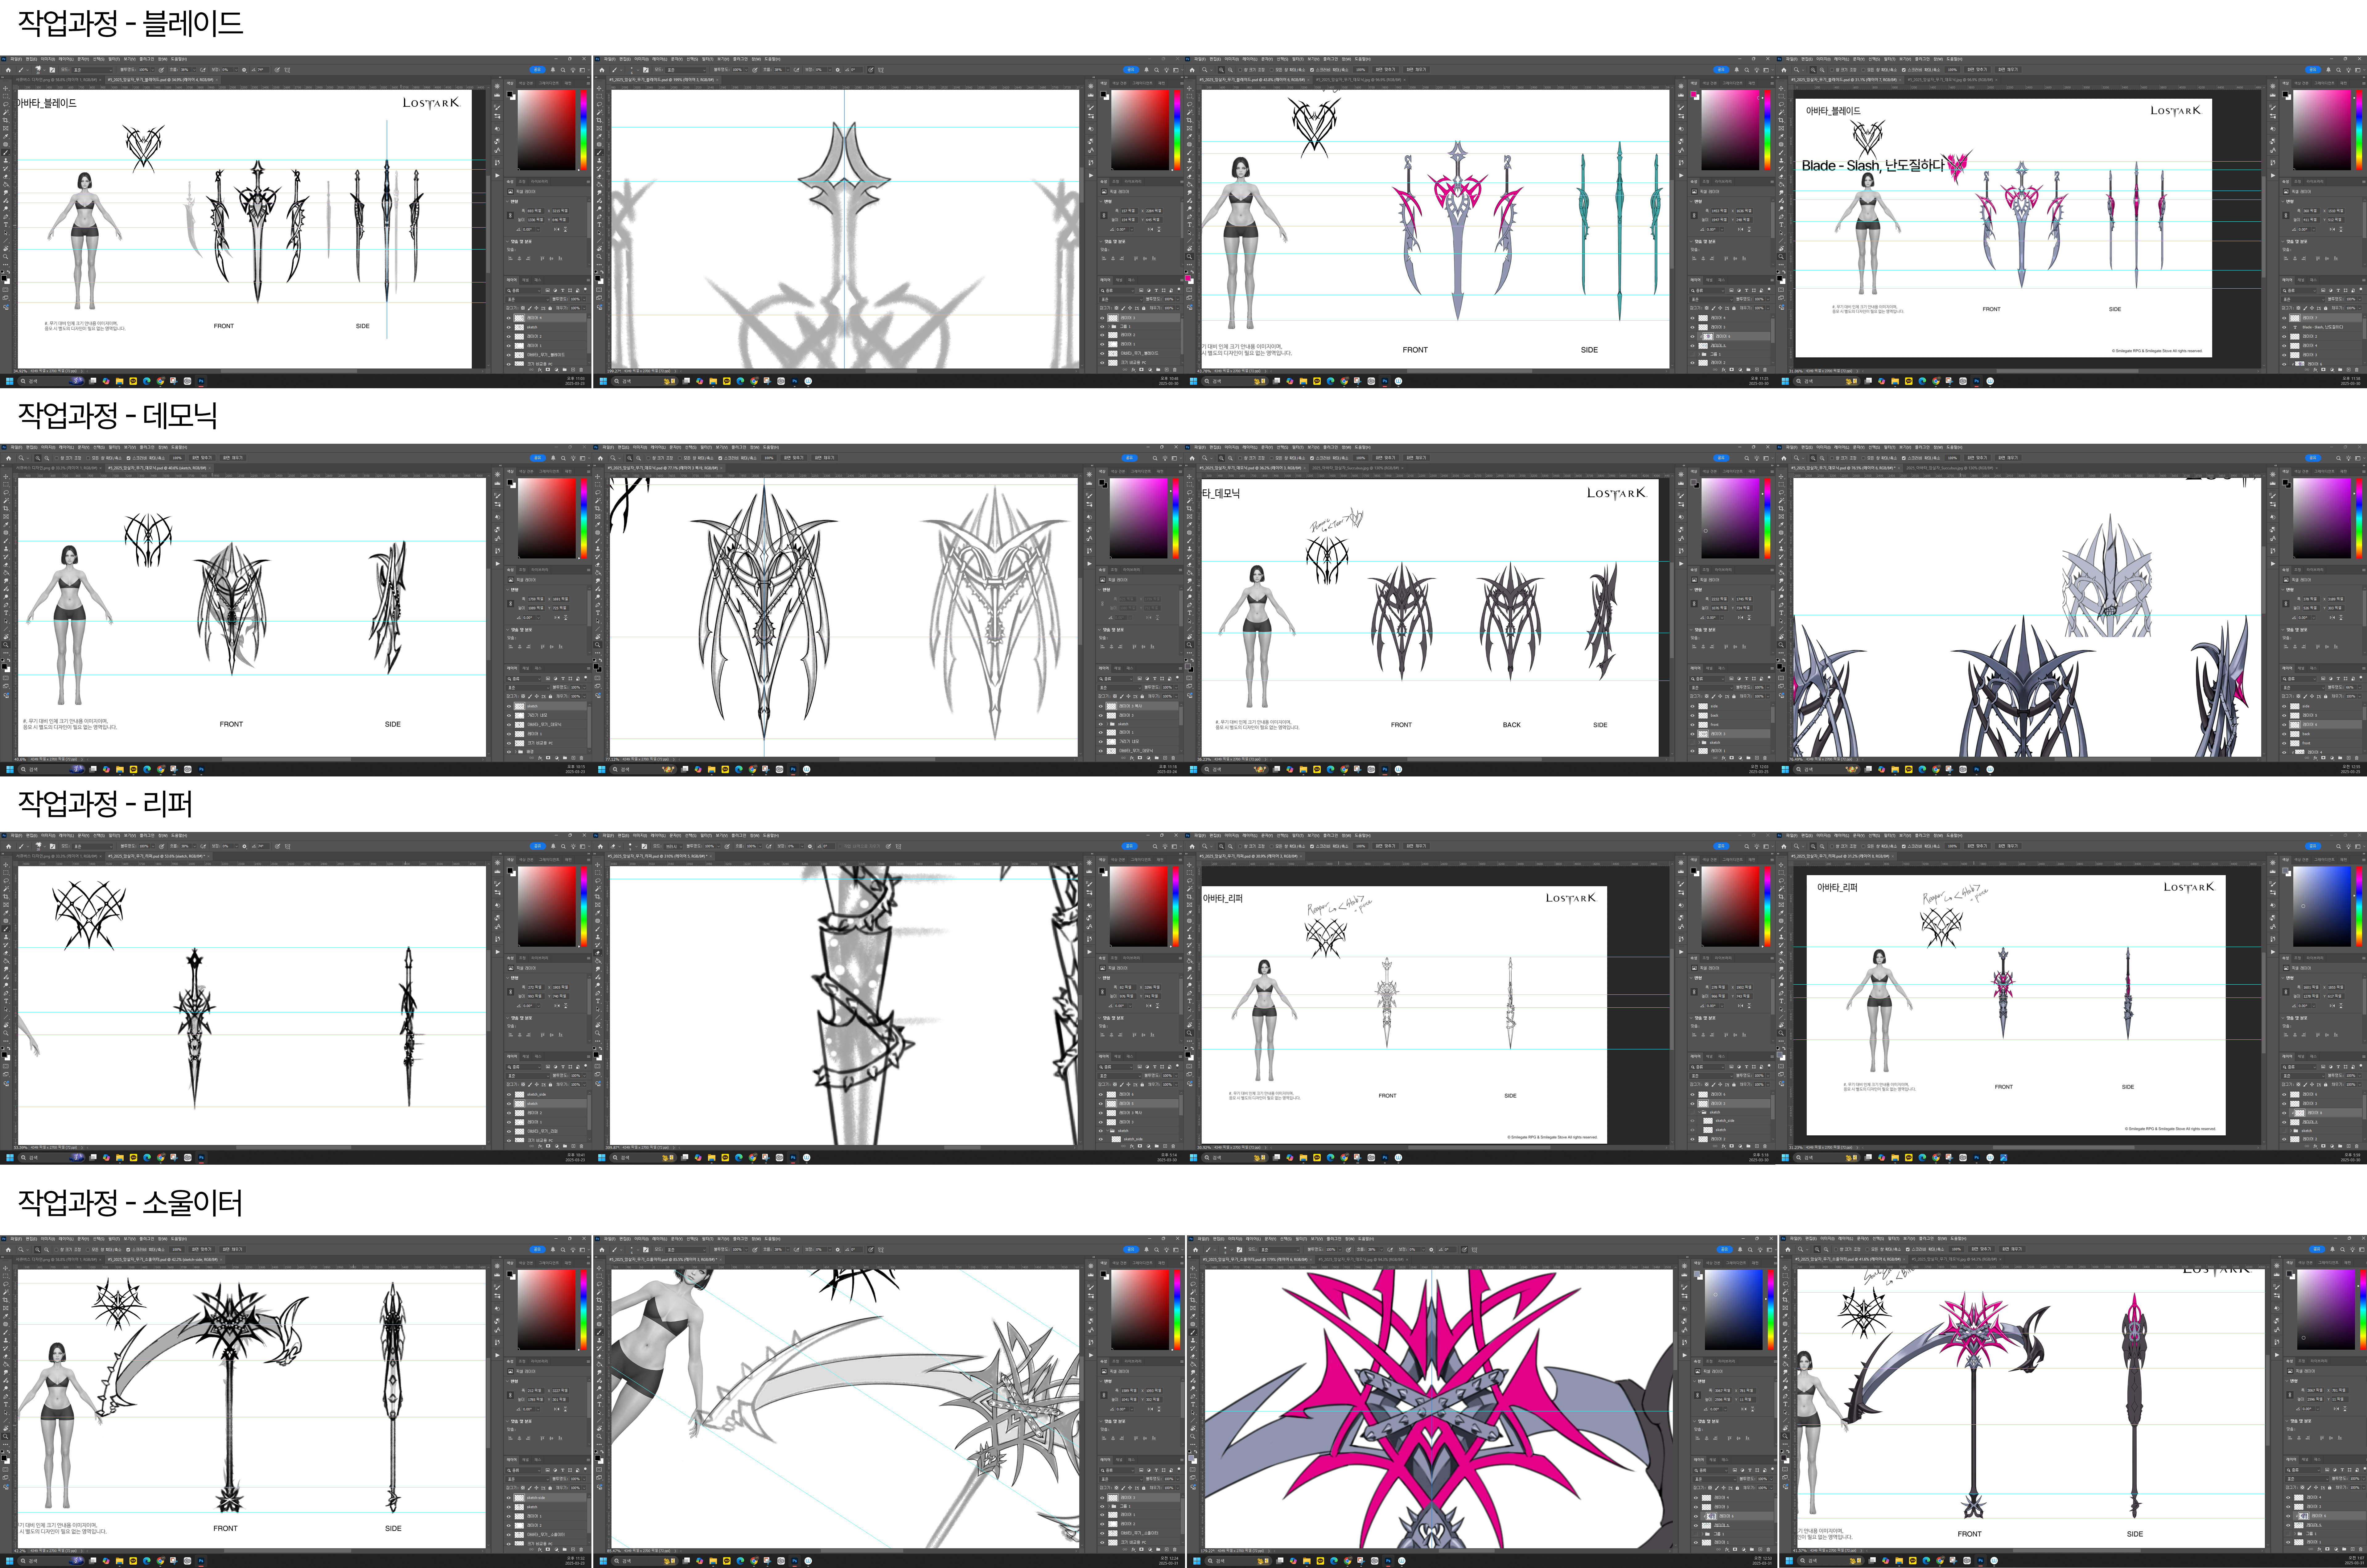In last 소울이터 screenshot, switch to 채널 tab
Screen dimensions: 2367x1568
tap(2305, 1460)
